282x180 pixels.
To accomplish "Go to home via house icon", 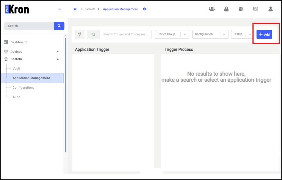I will click(75, 9).
